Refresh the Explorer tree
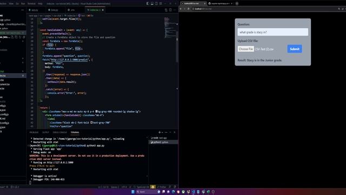 pyautogui.click(x=20, y=37)
